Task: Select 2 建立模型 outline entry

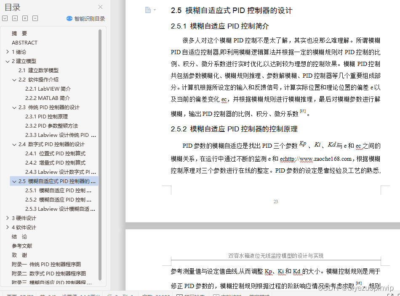Action: coord(24,61)
